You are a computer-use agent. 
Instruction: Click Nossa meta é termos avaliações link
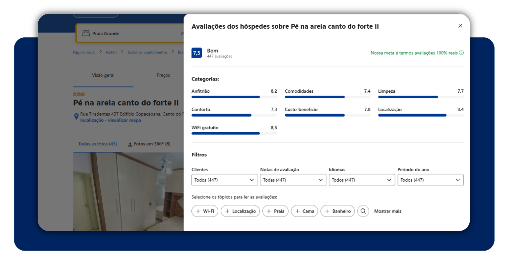(x=414, y=53)
